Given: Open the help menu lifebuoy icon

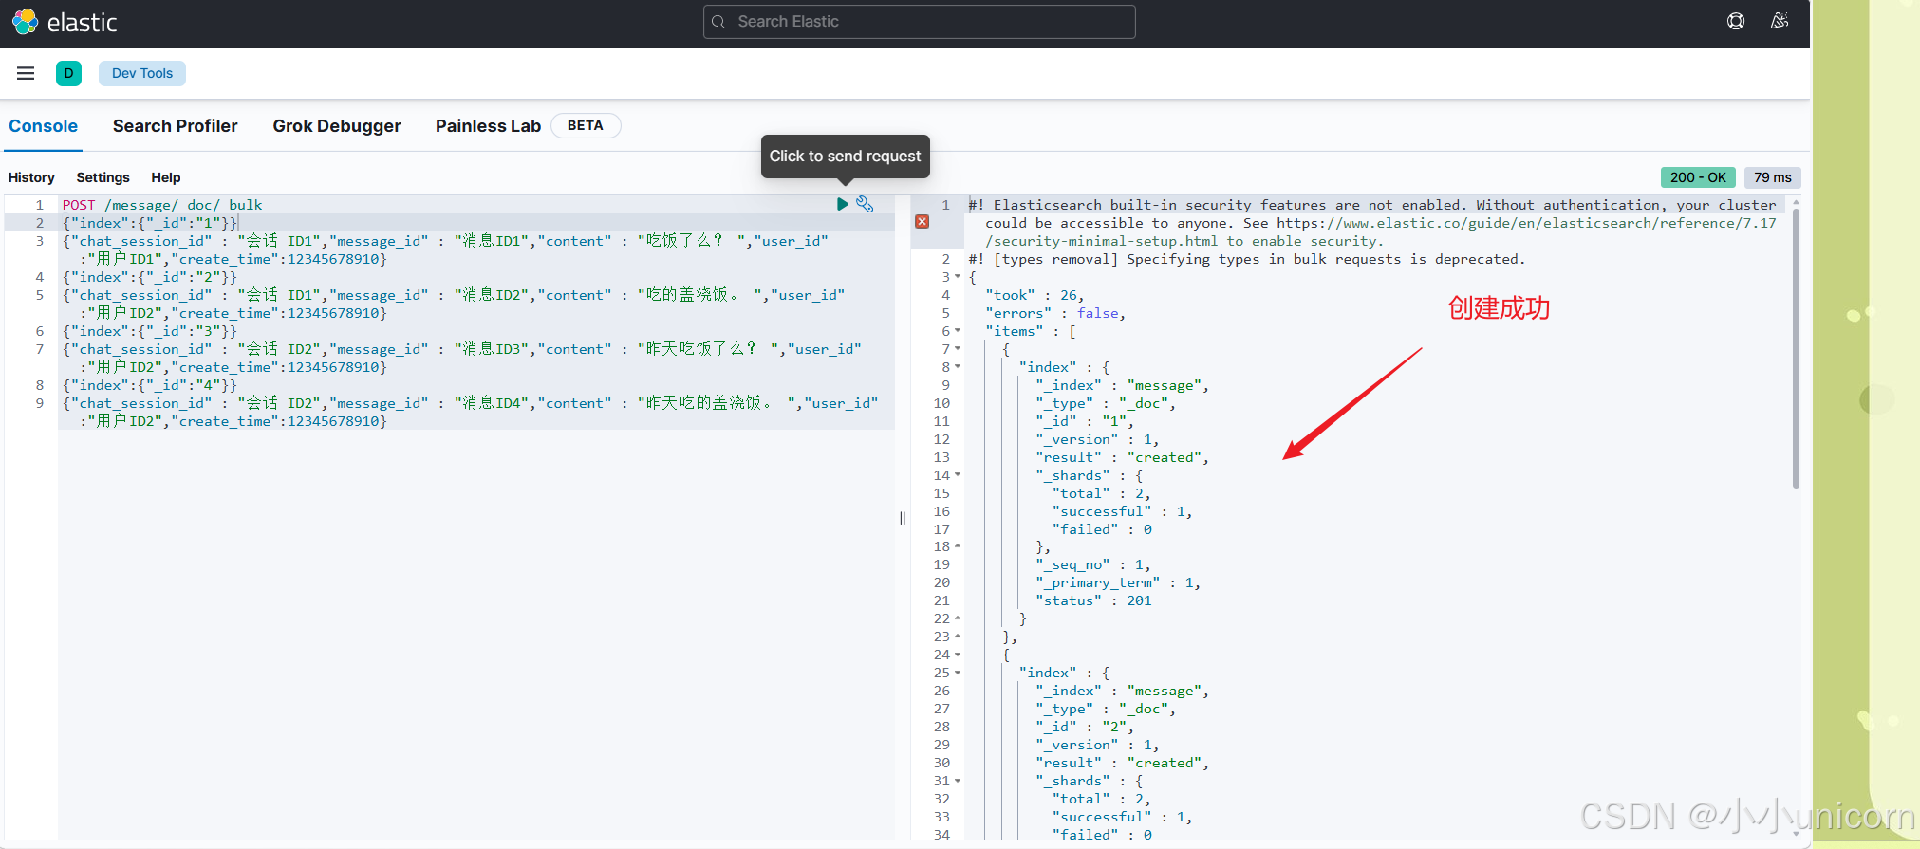Looking at the screenshot, I should [1736, 21].
